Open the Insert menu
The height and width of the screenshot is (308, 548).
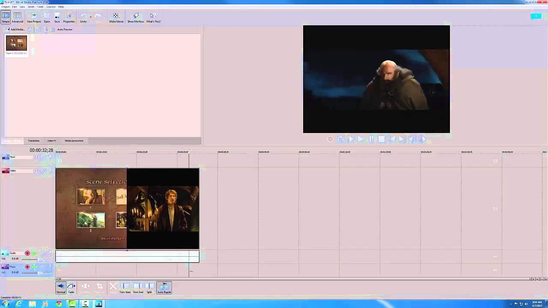pyautogui.click(x=31, y=7)
